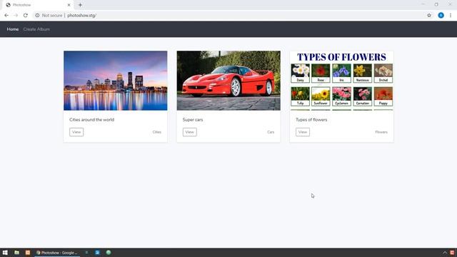The width and height of the screenshot is (457, 257).
Task: Click the Not secure site info icon
Action: coord(37,16)
